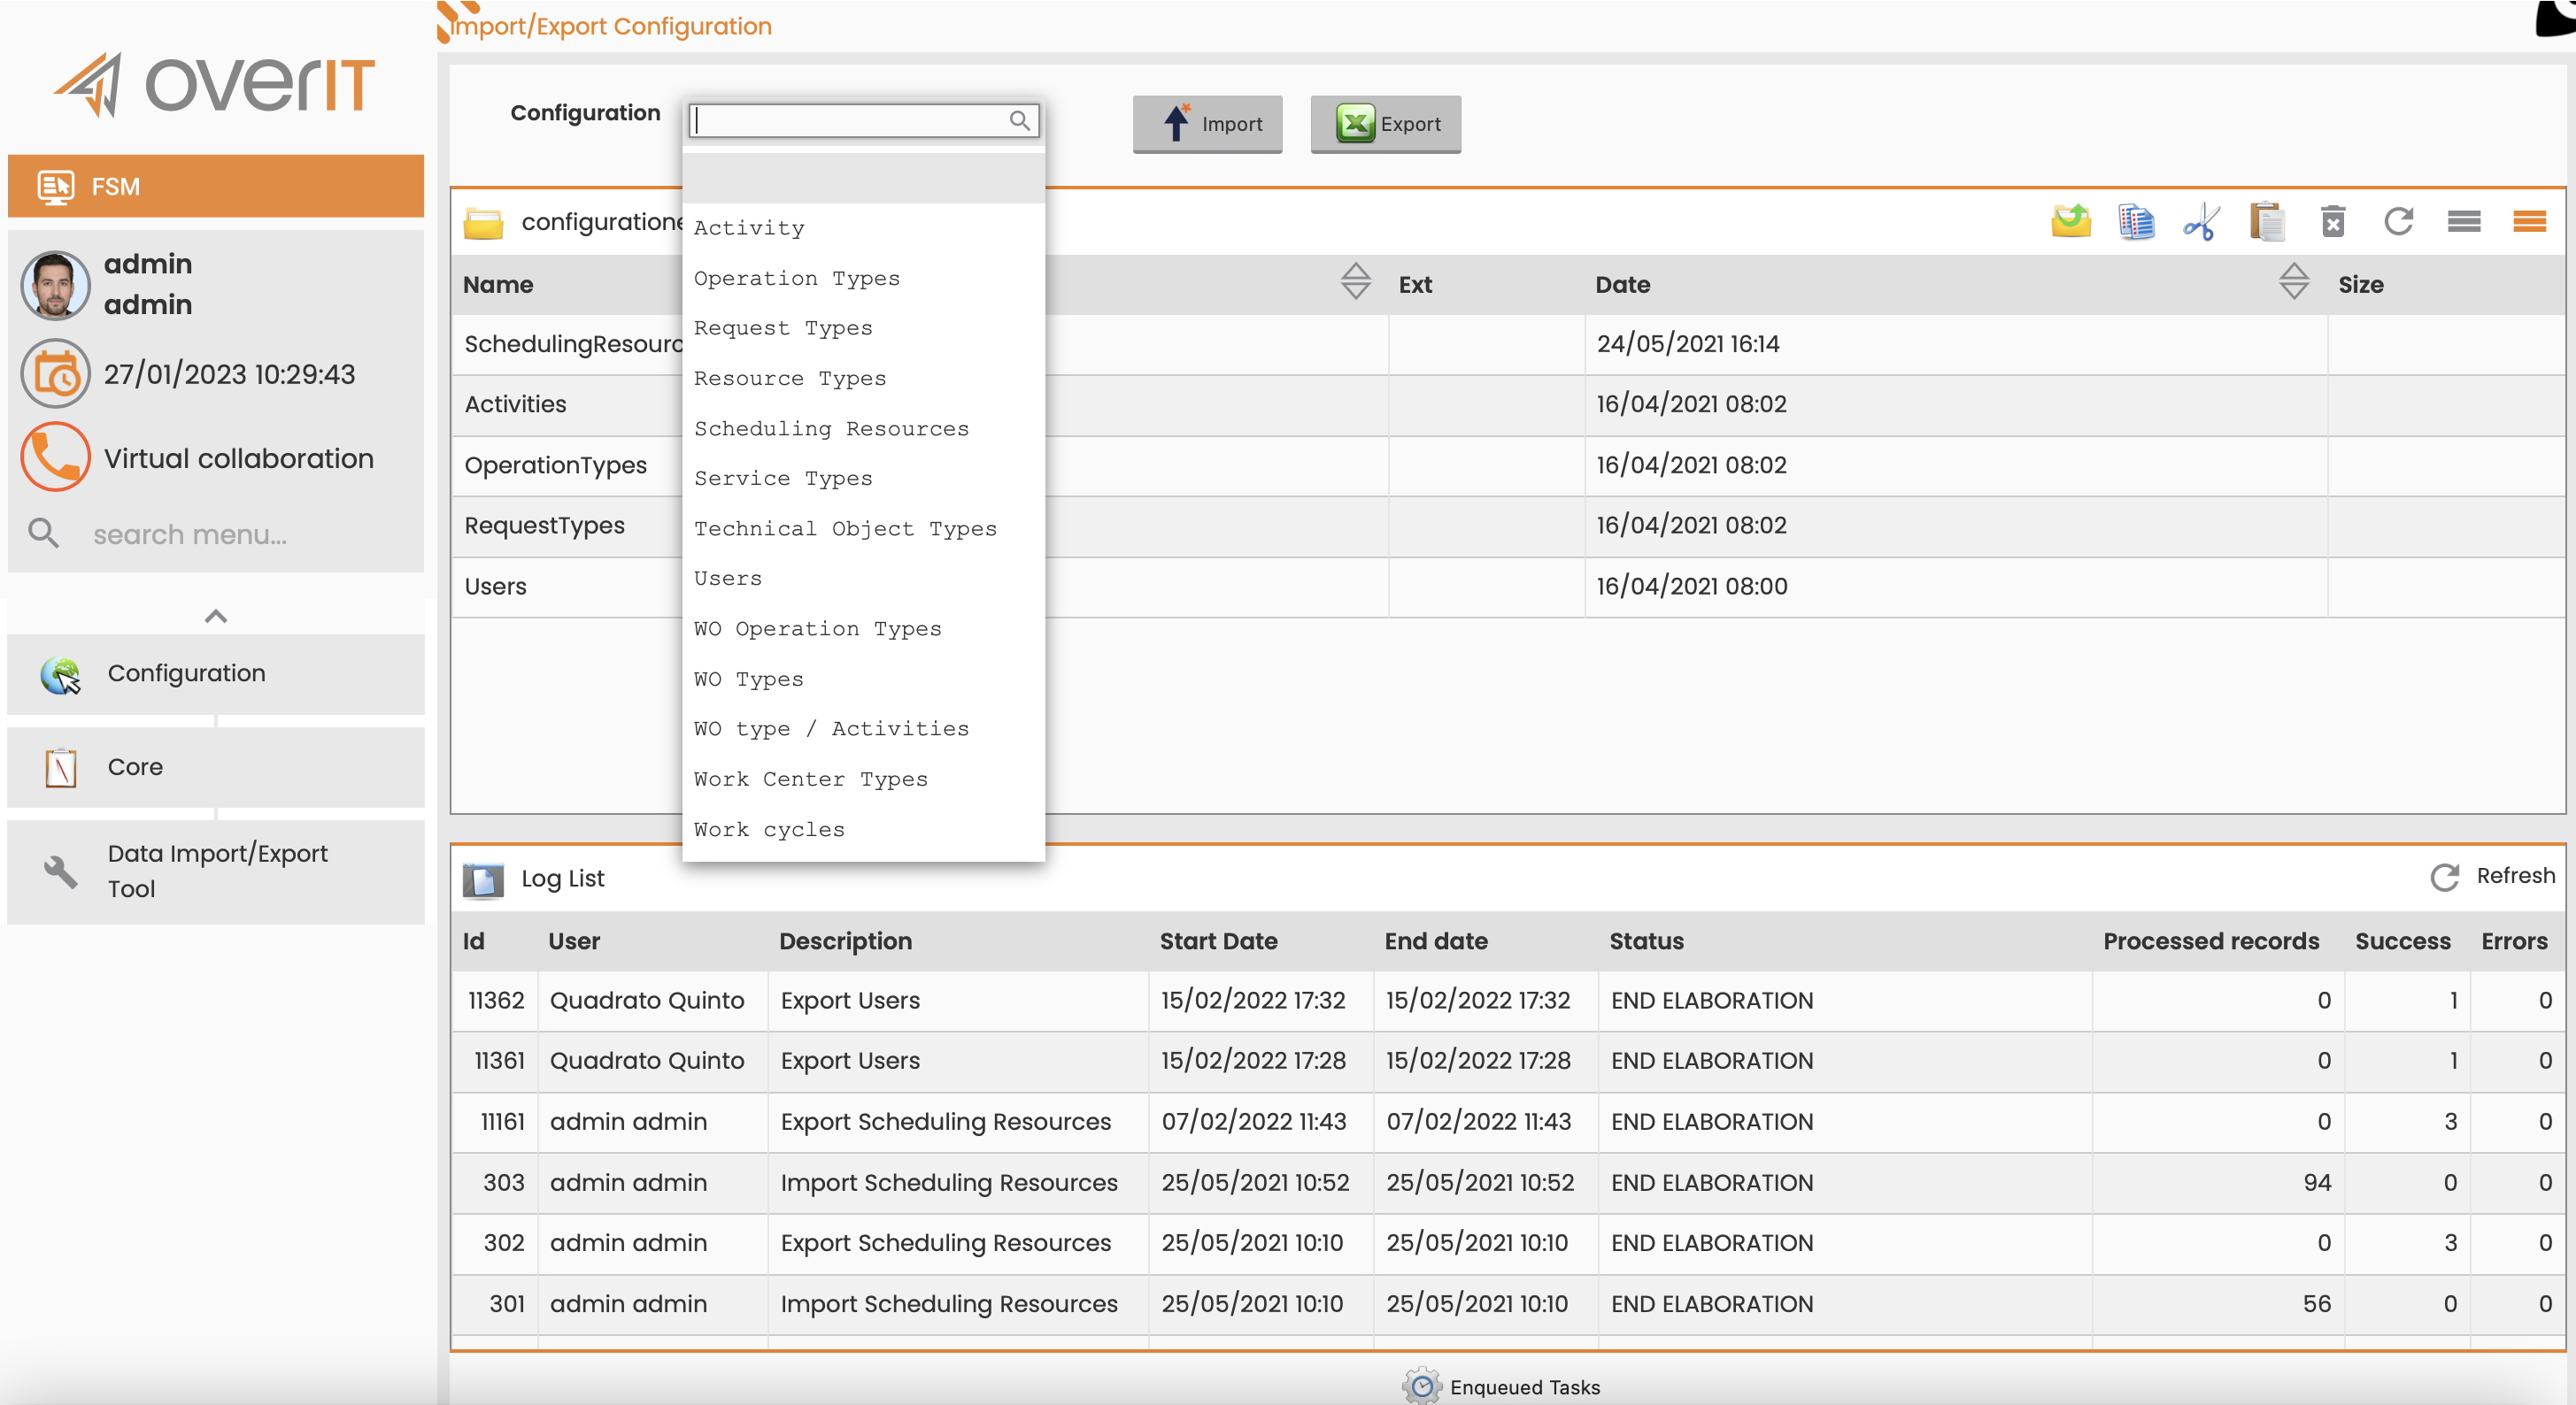2576x1405 pixels.
Task: Click the Import button
Action: pyautogui.click(x=1207, y=124)
